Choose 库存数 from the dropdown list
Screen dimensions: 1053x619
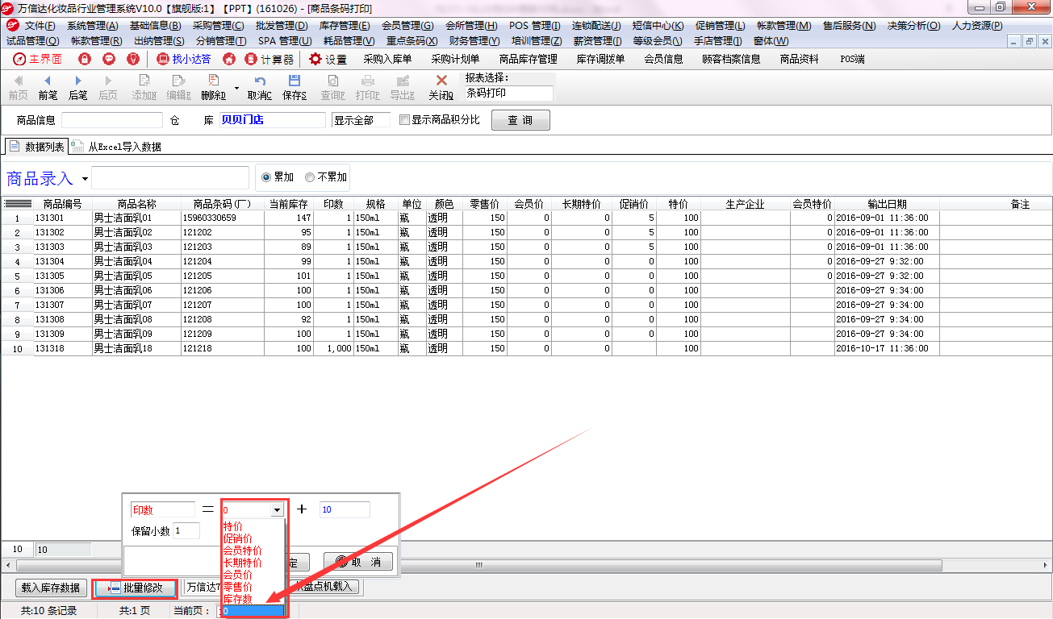tap(237, 599)
